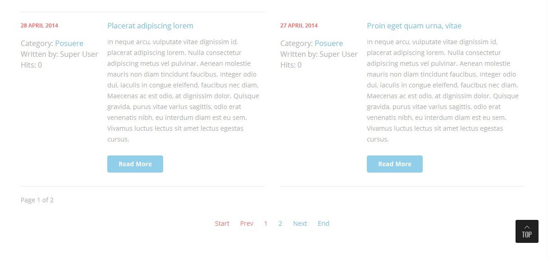Click the back to TOP arrow button

click(x=527, y=231)
